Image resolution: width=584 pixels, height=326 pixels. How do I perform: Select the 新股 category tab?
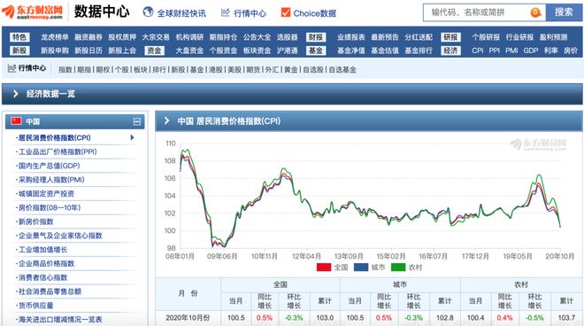point(19,50)
